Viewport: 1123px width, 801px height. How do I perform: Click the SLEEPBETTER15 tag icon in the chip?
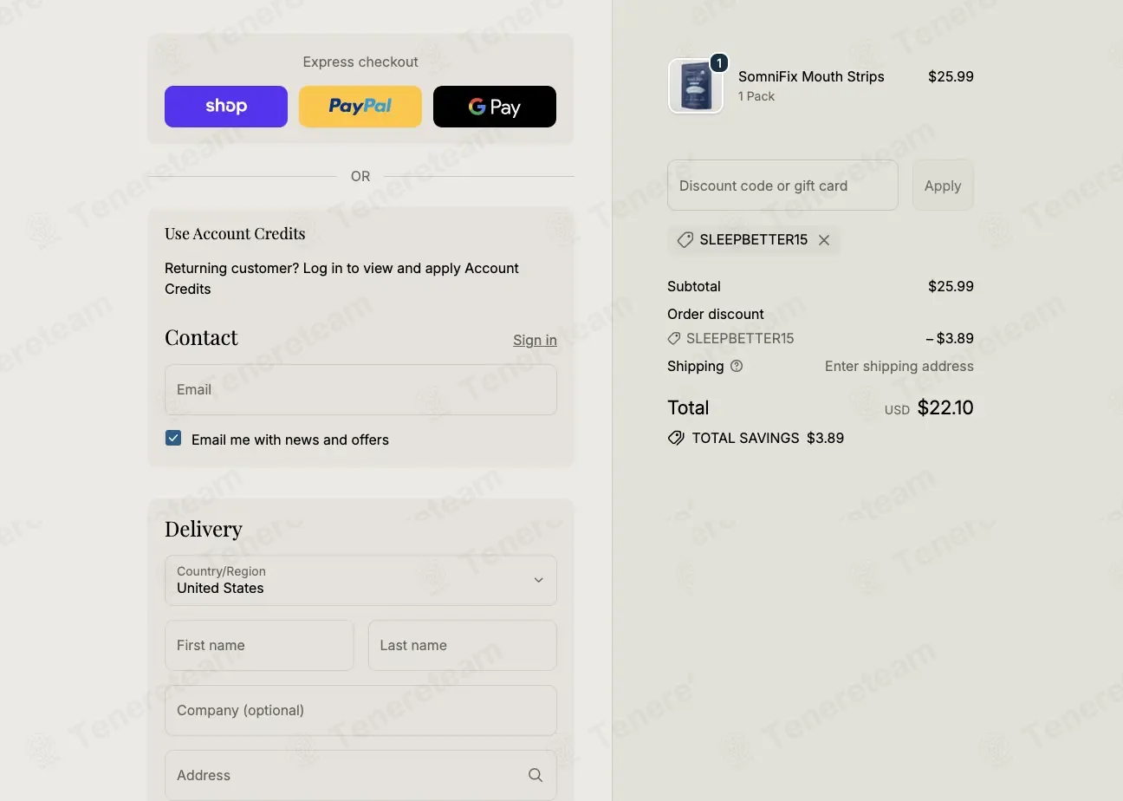tap(685, 240)
